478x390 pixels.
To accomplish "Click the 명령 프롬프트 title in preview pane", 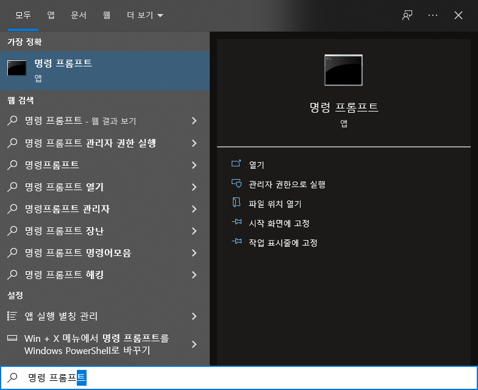I will (344, 107).
